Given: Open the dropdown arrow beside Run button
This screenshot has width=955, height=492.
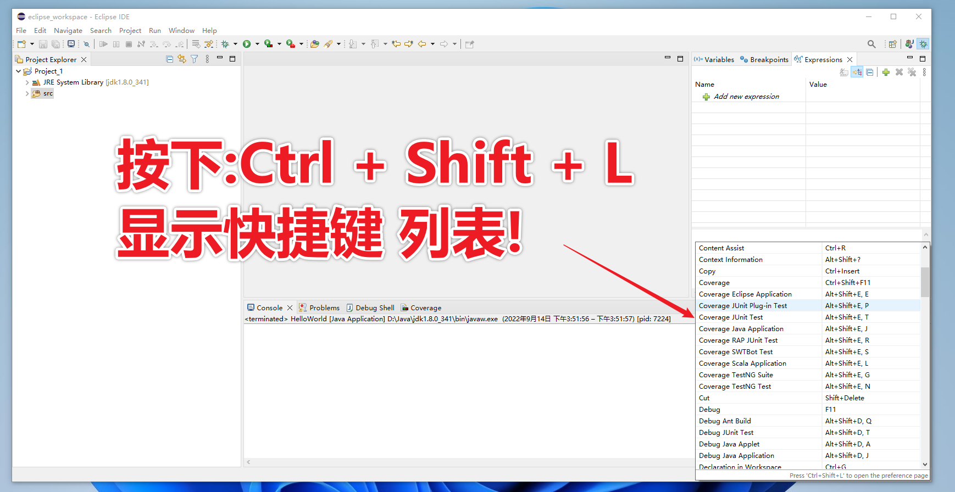Looking at the screenshot, I should [257, 44].
